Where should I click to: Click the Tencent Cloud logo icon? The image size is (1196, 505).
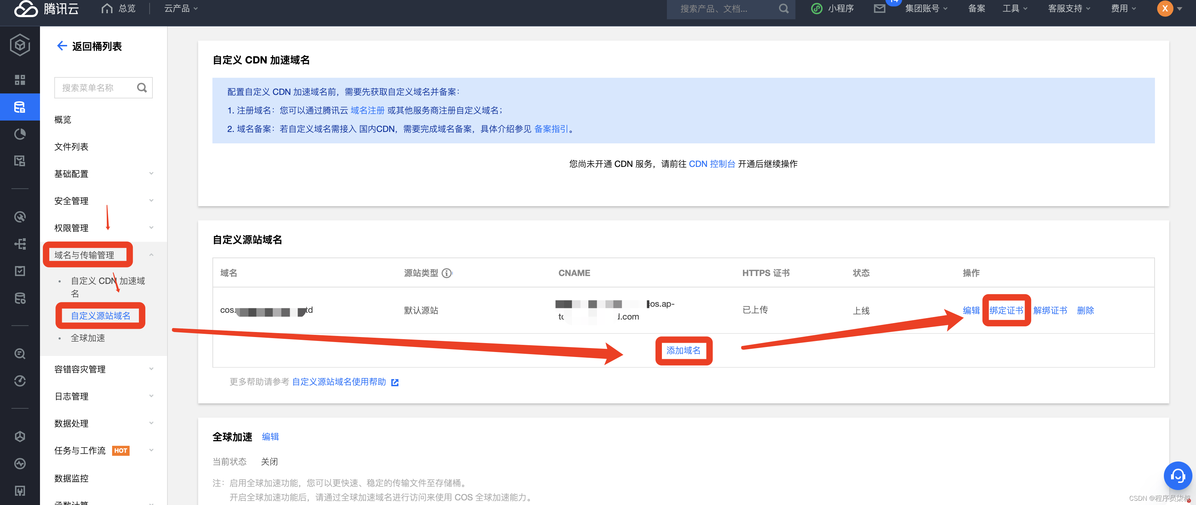point(26,9)
